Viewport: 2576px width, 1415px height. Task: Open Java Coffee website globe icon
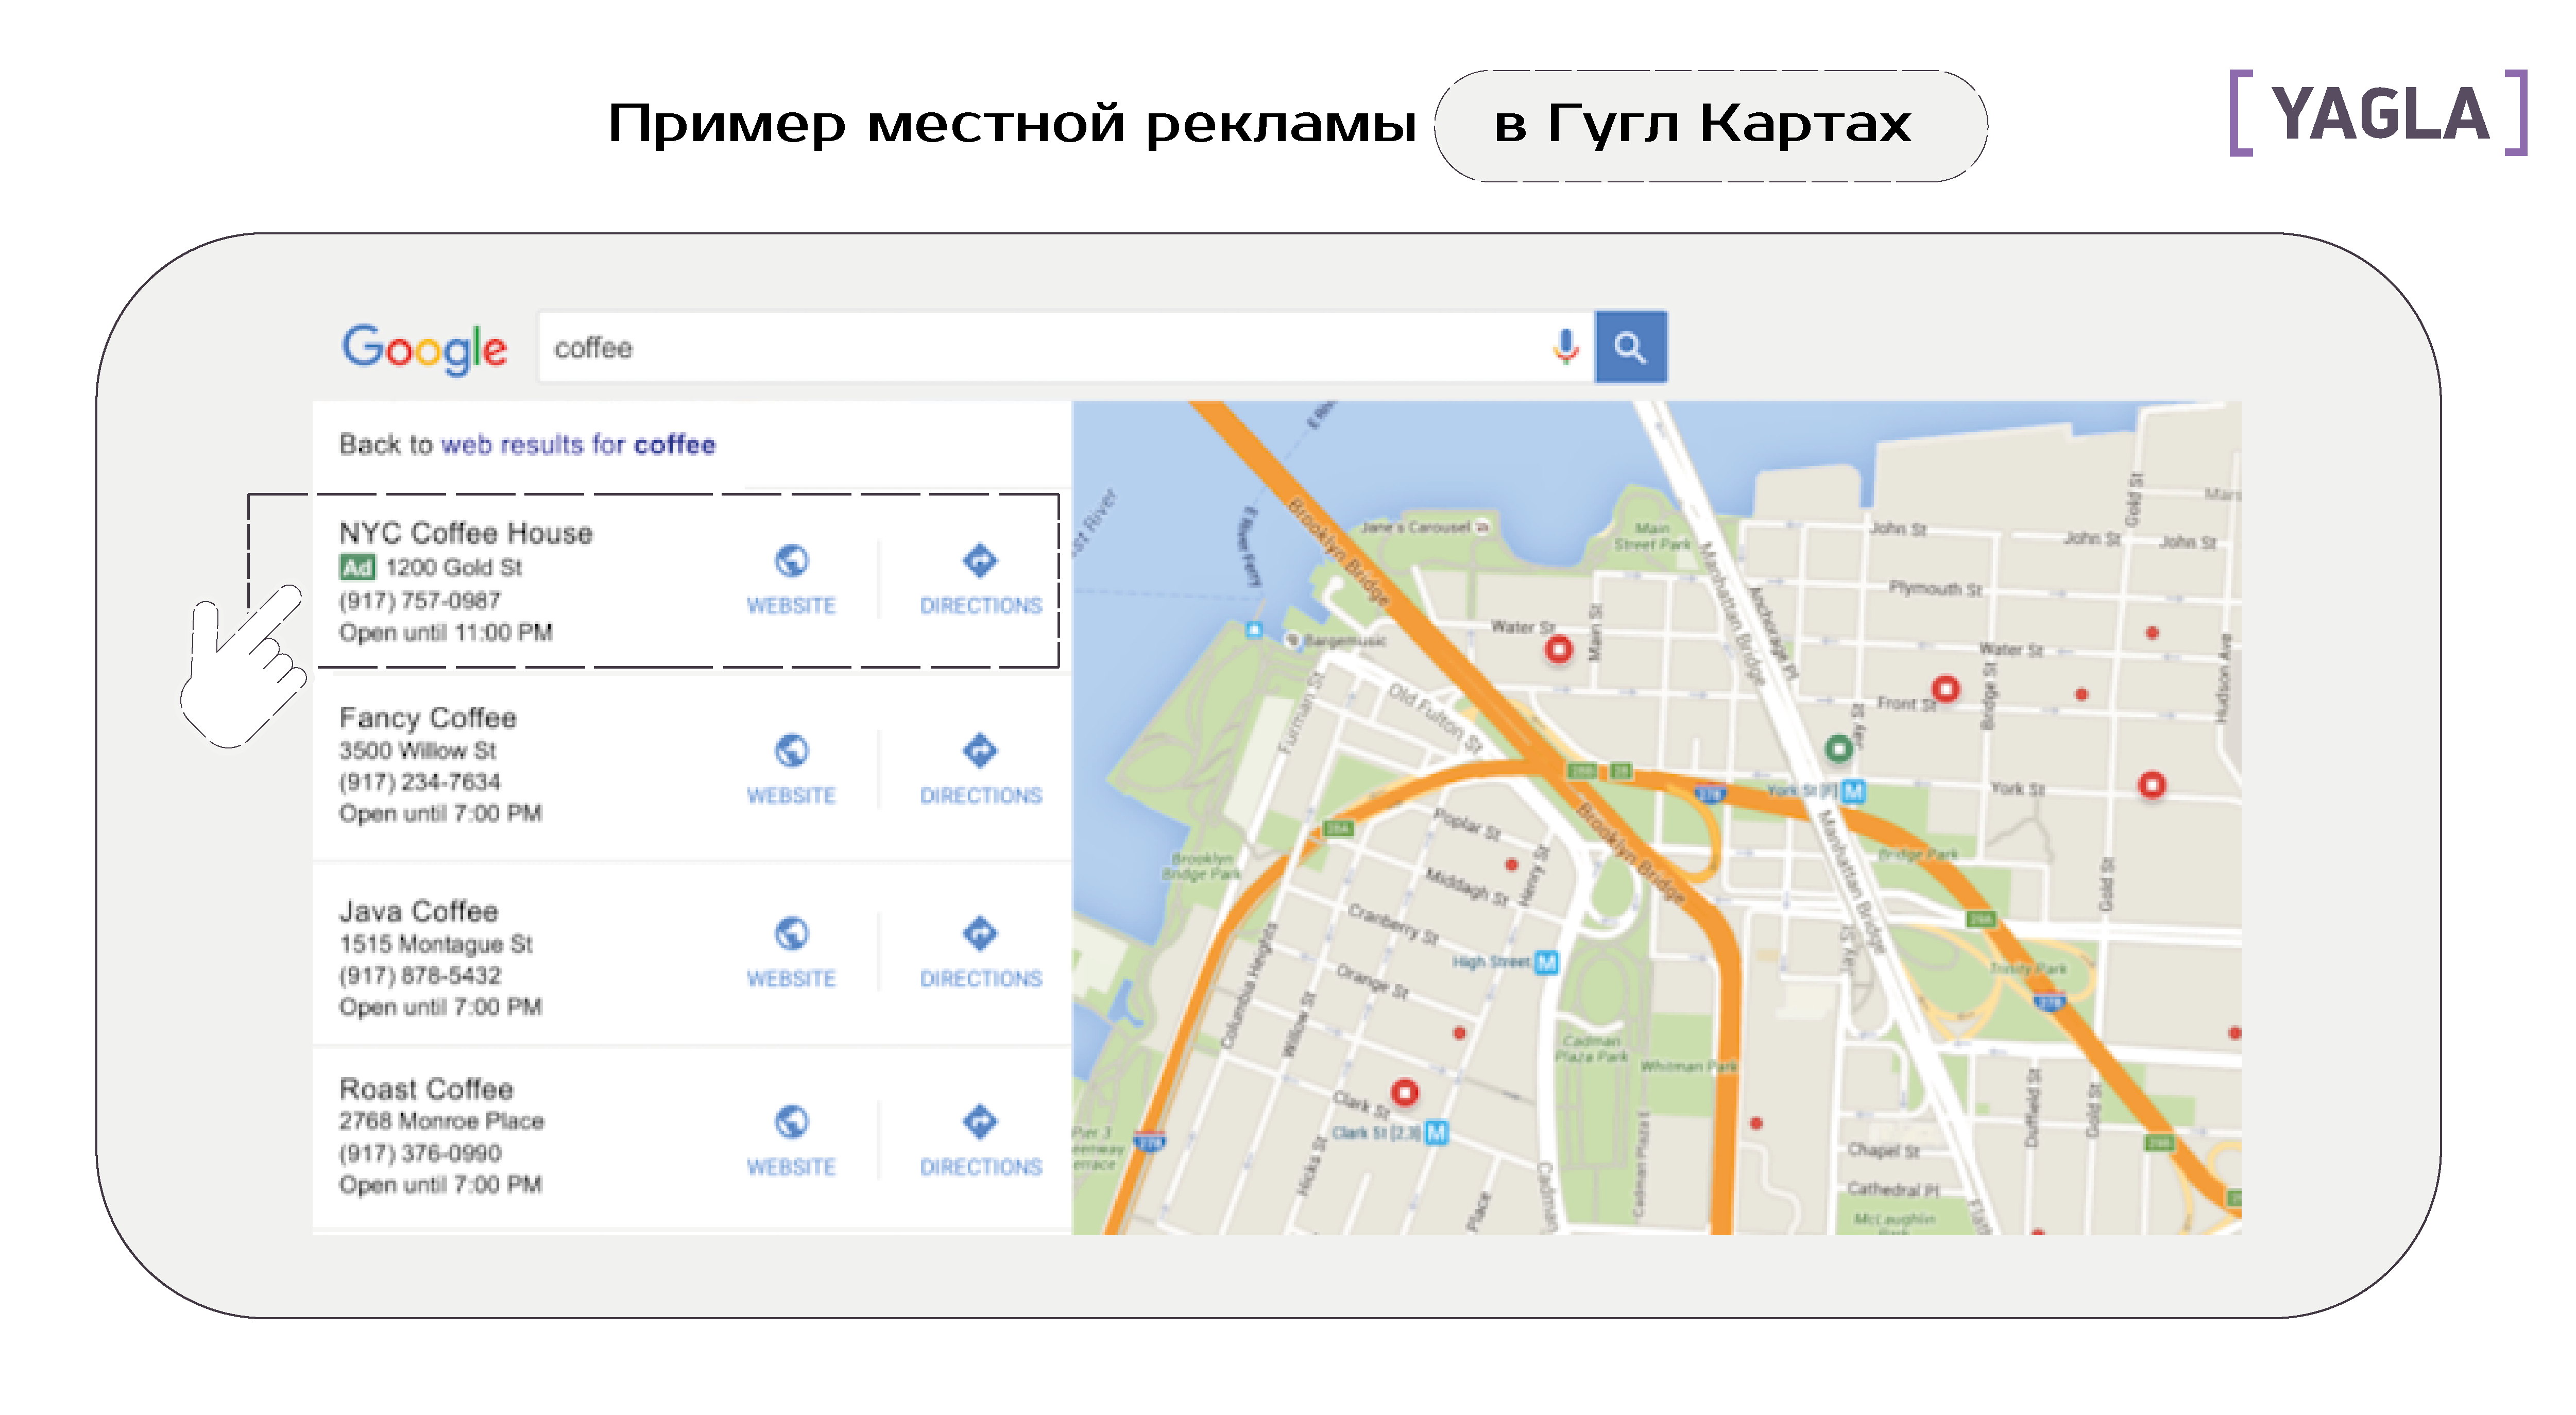(x=791, y=934)
